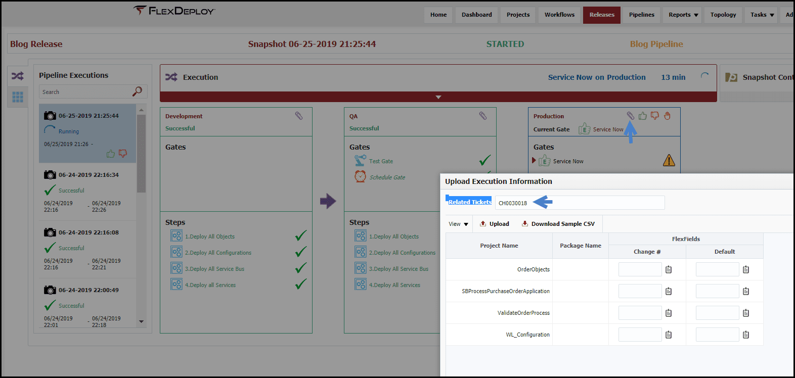This screenshot has width=795, height=378.
Task: Go to the Pipelines tab
Action: pos(642,15)
